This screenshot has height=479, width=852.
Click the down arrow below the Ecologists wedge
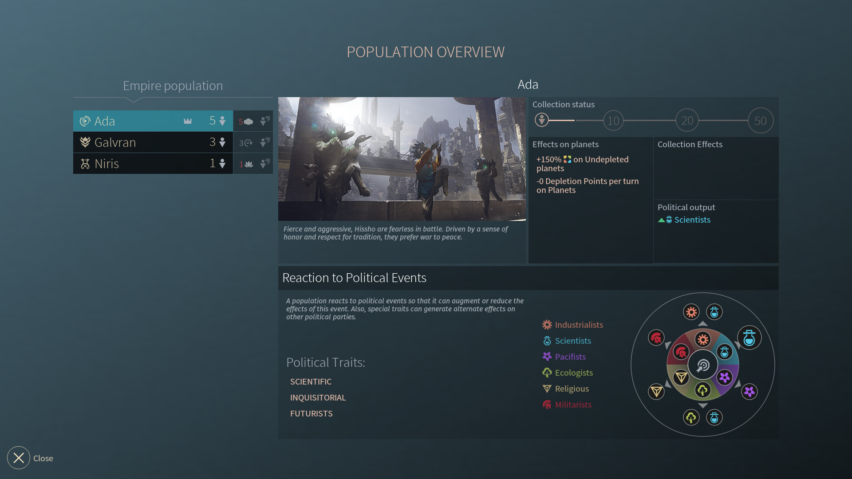tap(703, 406)
